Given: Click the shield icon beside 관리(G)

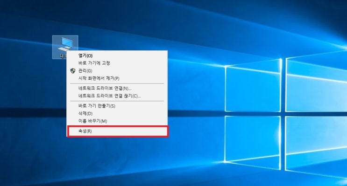Looking at the screenshot, I should point(73,71).
